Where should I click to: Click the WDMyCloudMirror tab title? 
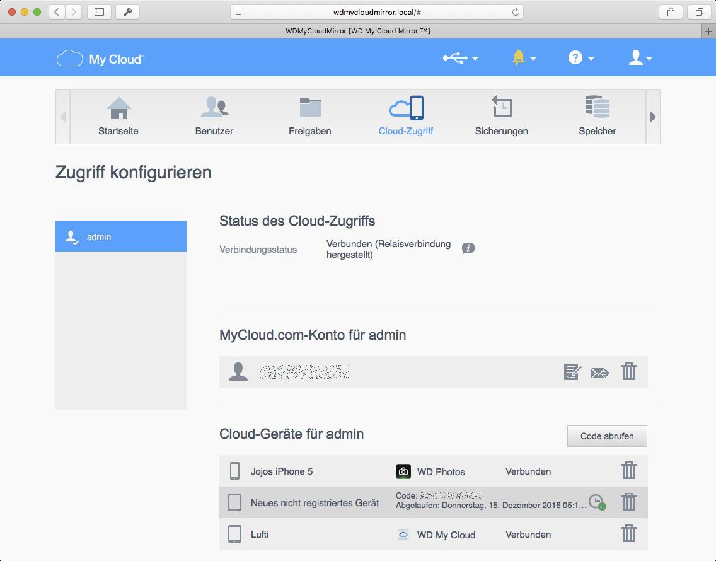click(358, 31)
